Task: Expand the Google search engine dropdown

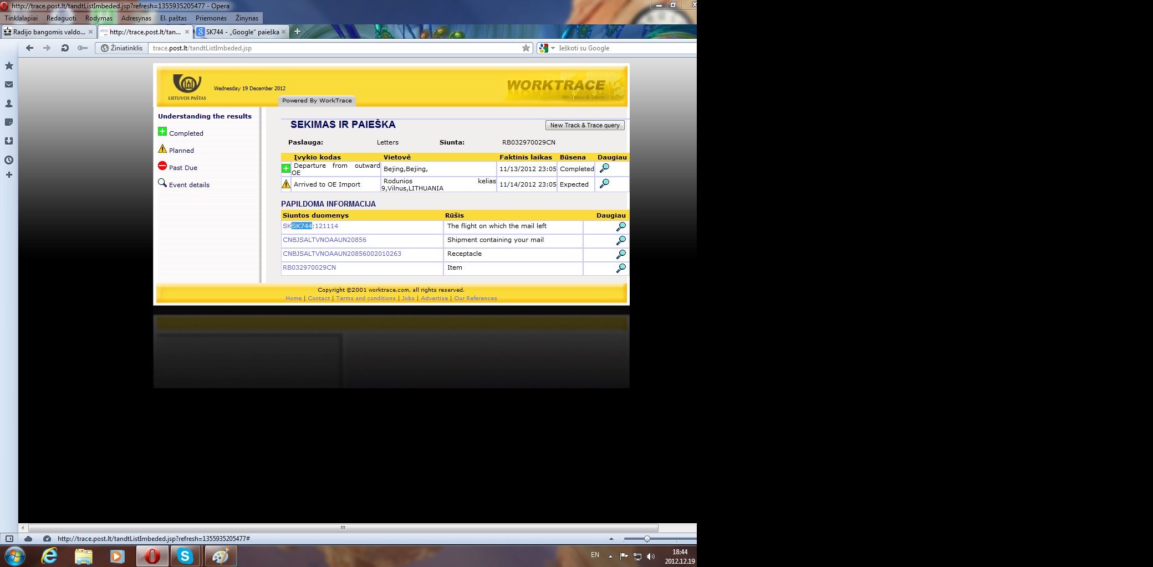Action: 553,48
